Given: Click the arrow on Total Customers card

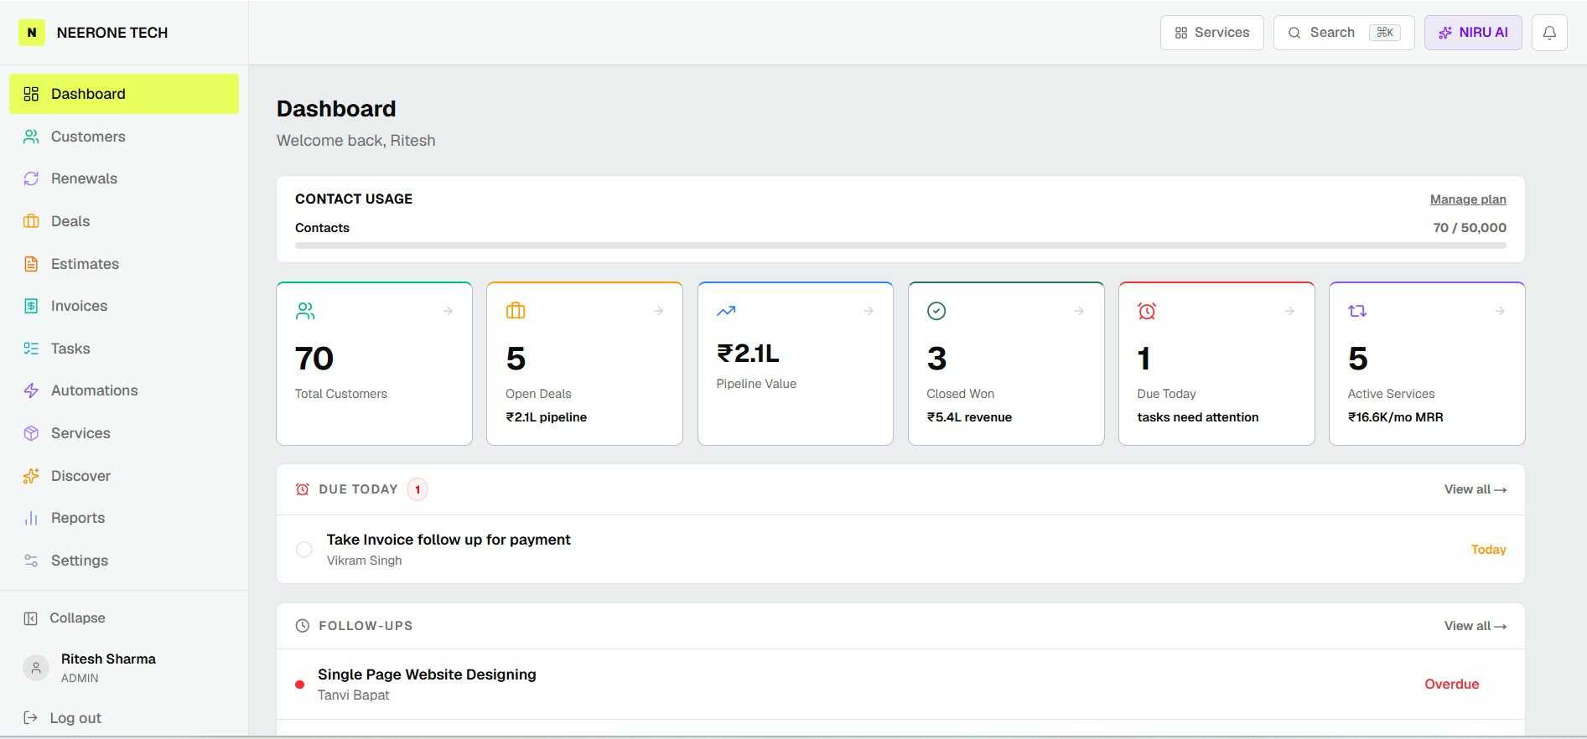Looking at the screenshot, I should (448, 311).
